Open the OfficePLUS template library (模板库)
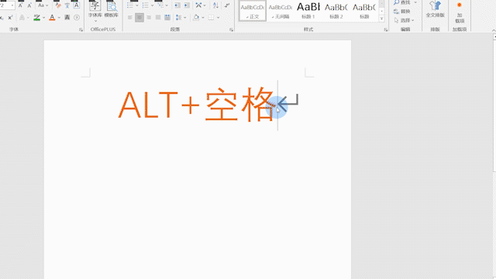This screenshot has height=279, width=496. tap(112, 9)
